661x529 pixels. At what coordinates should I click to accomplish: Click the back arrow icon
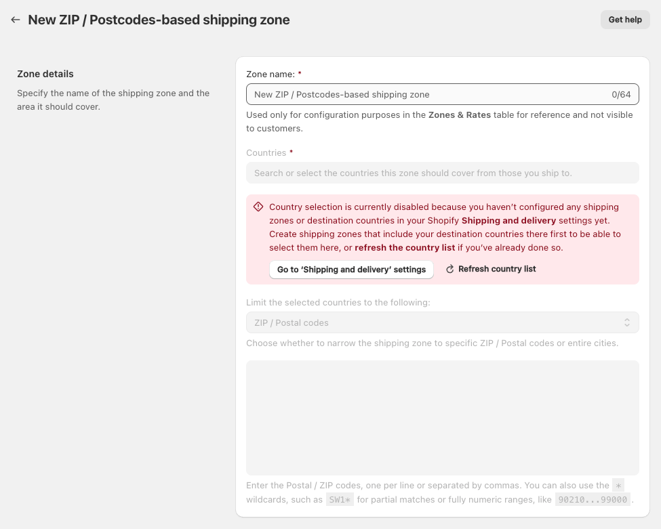[16, 20]
